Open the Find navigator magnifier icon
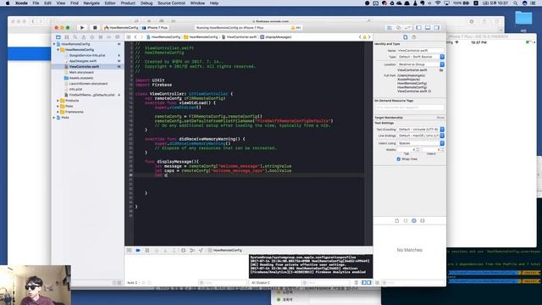Viewport: 542px width, 305px height. coord(75,37)
